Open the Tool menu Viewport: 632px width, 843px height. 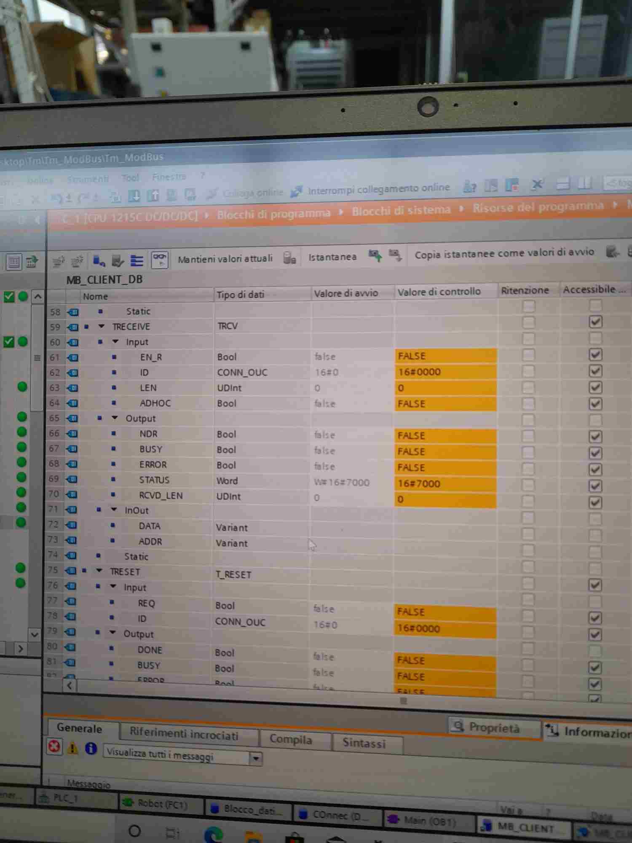click(x=130, y=178)
